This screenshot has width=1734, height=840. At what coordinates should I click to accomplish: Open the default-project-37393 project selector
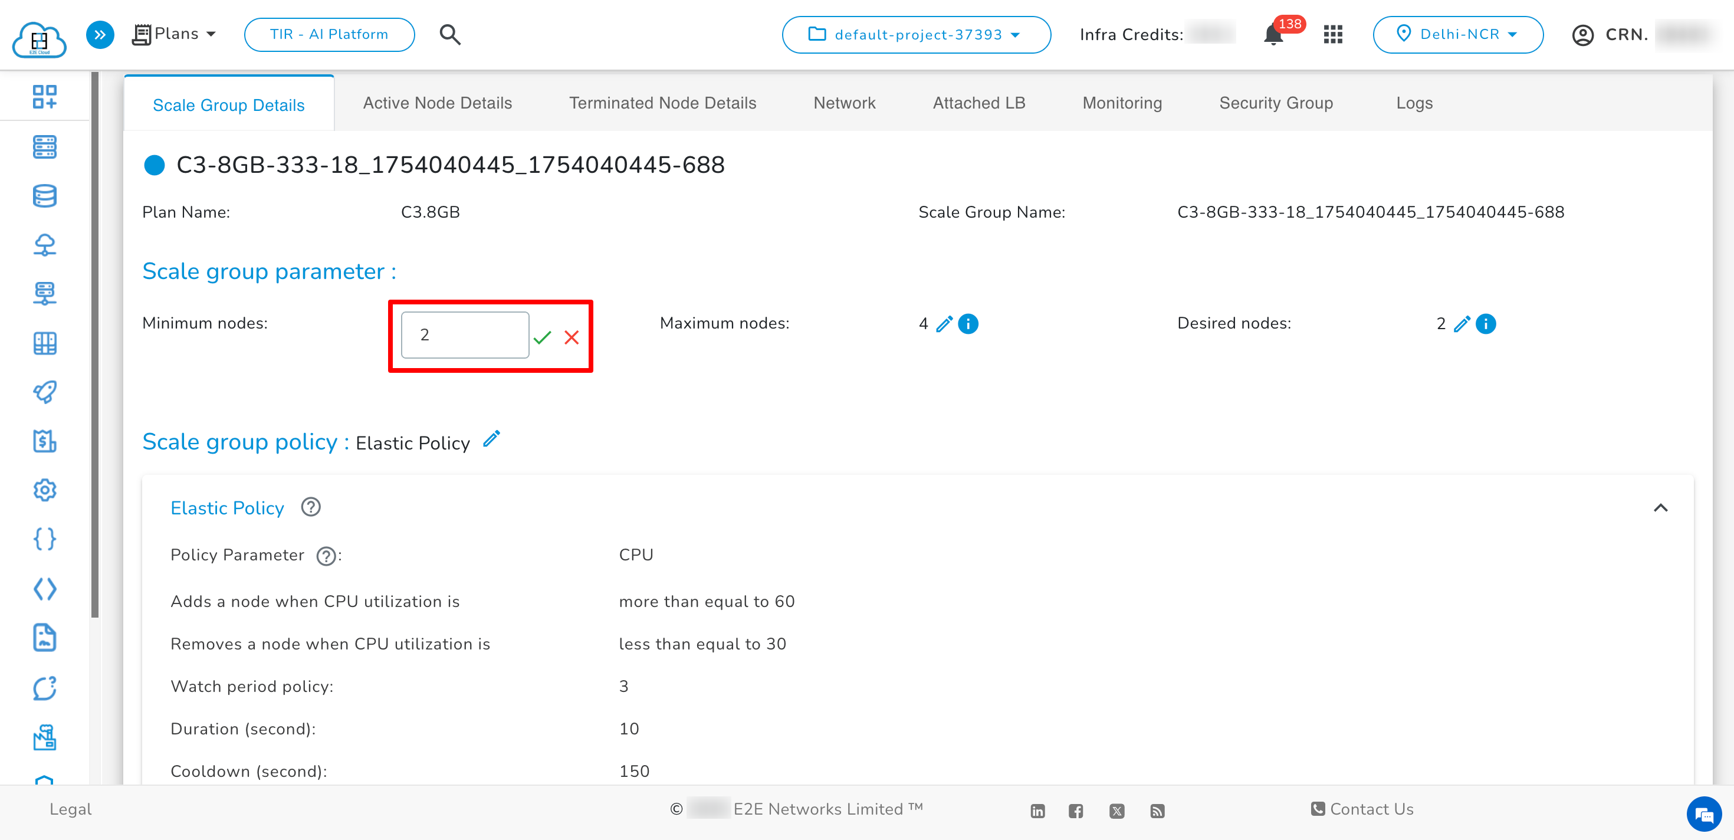point(915,34)
